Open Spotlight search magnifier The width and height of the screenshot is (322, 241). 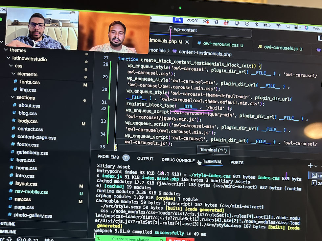(288, 26)
